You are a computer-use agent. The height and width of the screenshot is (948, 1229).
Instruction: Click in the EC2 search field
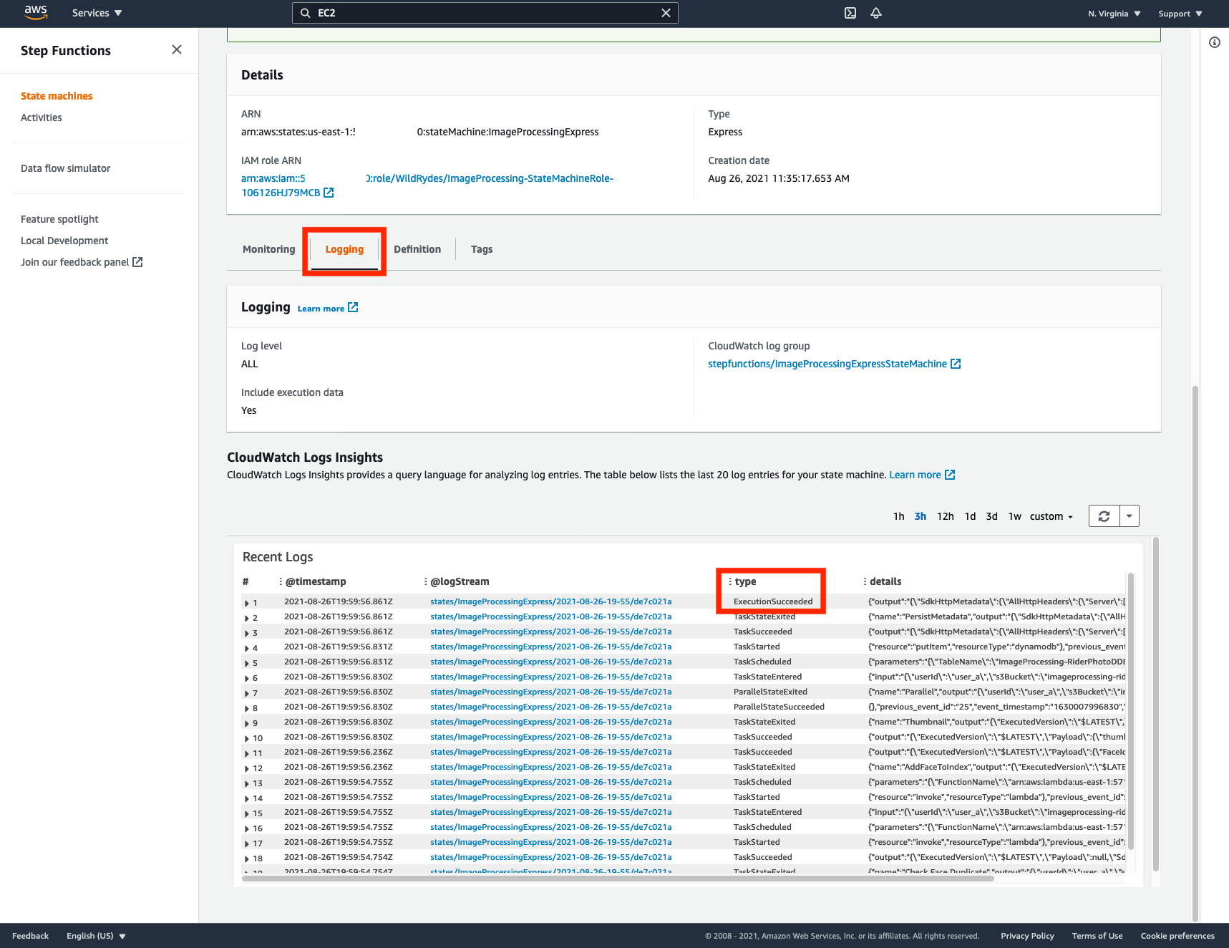tap(485, 13)
